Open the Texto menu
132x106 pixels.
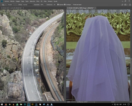(27, 1)
